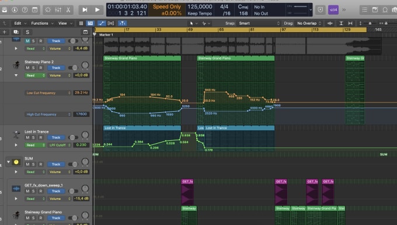Screen dimensions: 397x225
Task: Expand GET_fx_down_sweep_1 automation lane triangle
Action: tap(16, 199)
